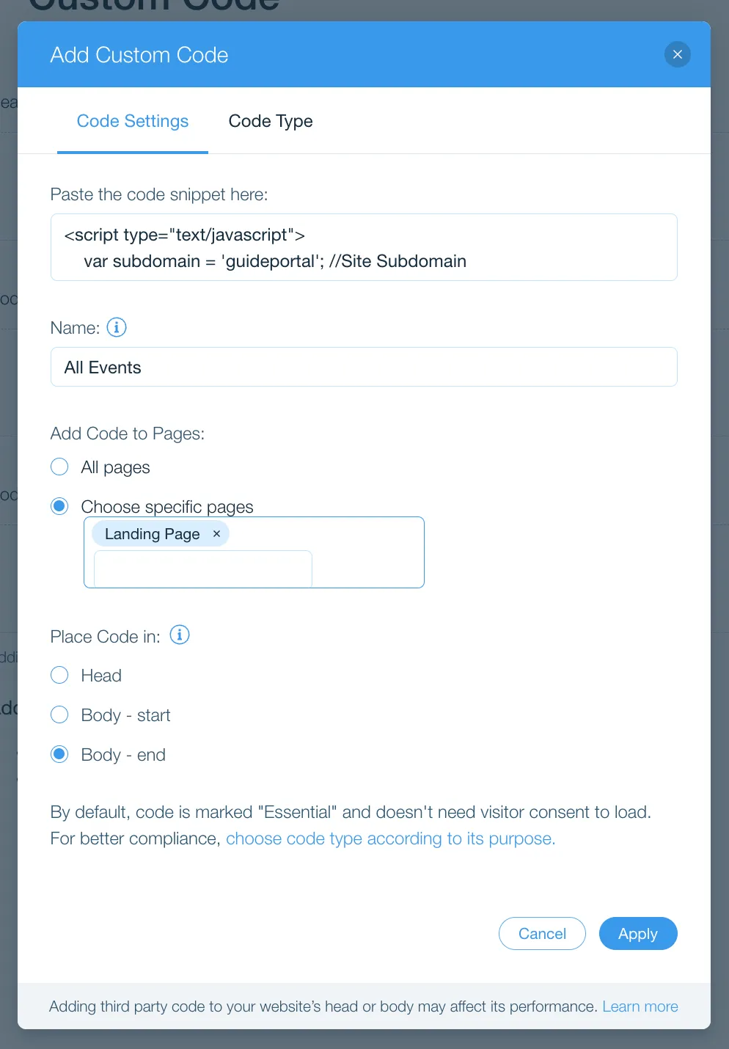Click the Apply button

(x=638, y=933)
